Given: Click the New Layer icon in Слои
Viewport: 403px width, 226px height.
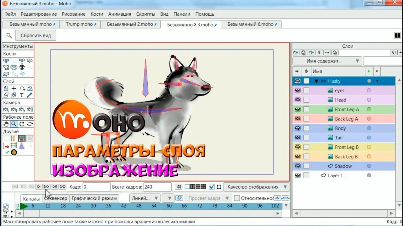Looking at the screenshot, I should pyautogui.click(x=296, y=53).
